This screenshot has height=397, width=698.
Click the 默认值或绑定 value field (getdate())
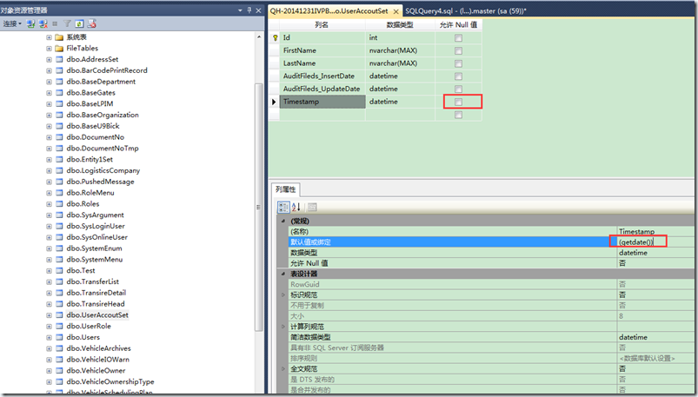coord(655,242)
